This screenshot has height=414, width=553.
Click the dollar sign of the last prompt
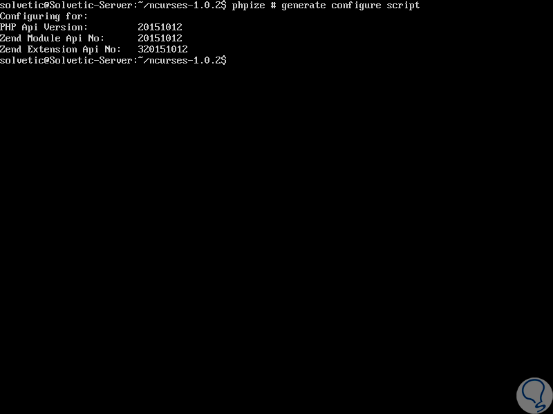click(x=223, y=60)
